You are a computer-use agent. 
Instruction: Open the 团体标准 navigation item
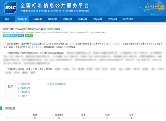(x=67, y=19)
